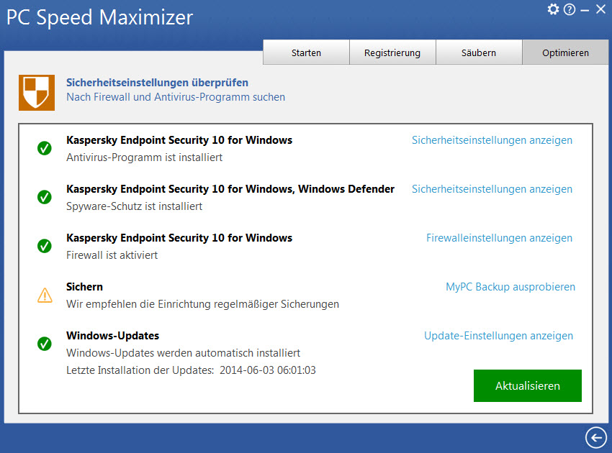This screenshot has width=612, height=453.
Task: Select the Säubern tab
Action: point(479,52)
